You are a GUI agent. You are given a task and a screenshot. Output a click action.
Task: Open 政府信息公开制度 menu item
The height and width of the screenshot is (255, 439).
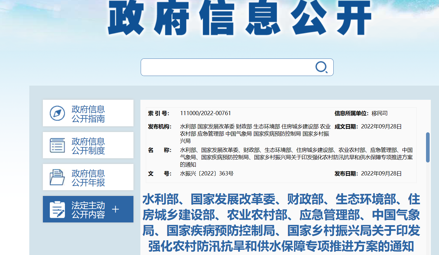pyautogui.click(x=88, y=145)
